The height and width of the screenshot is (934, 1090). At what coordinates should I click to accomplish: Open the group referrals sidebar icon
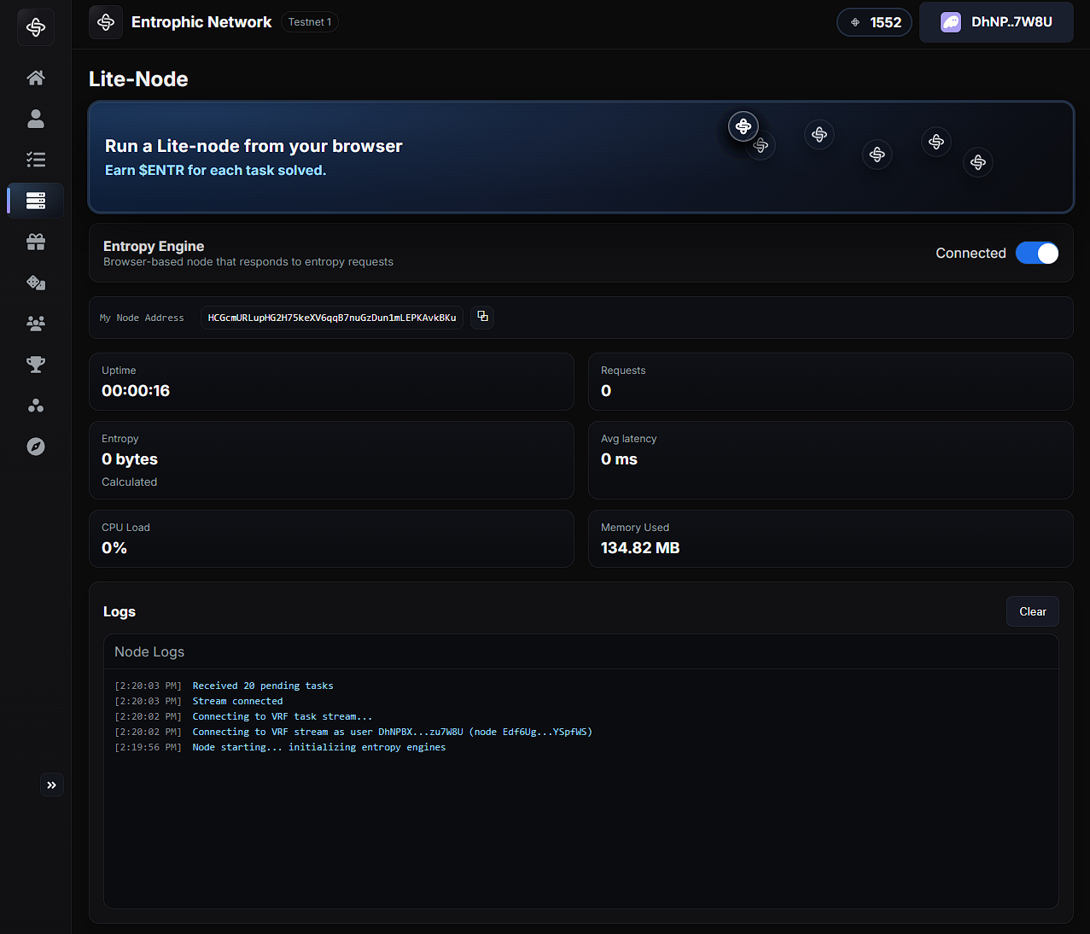pos(36,324)
